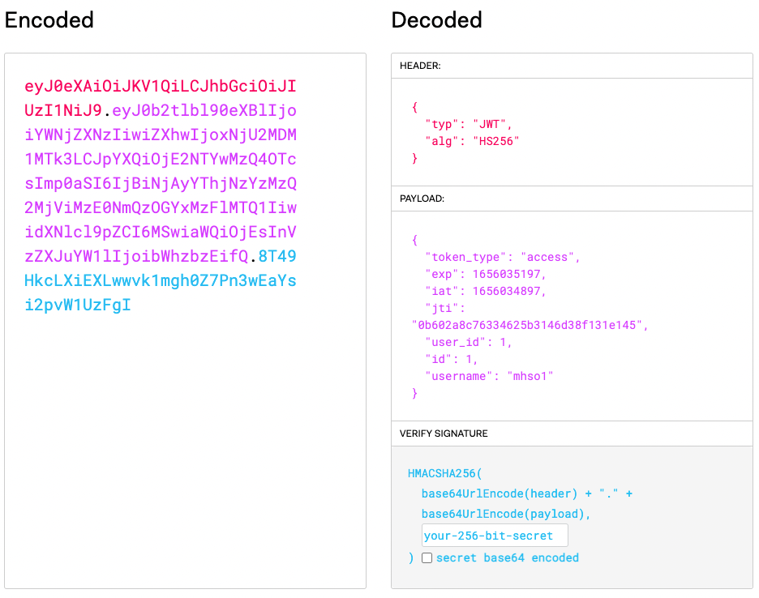Click the your-256-bit-secret input field
Image resolution: width=759 pixels, height=598 pixels.
495,535
